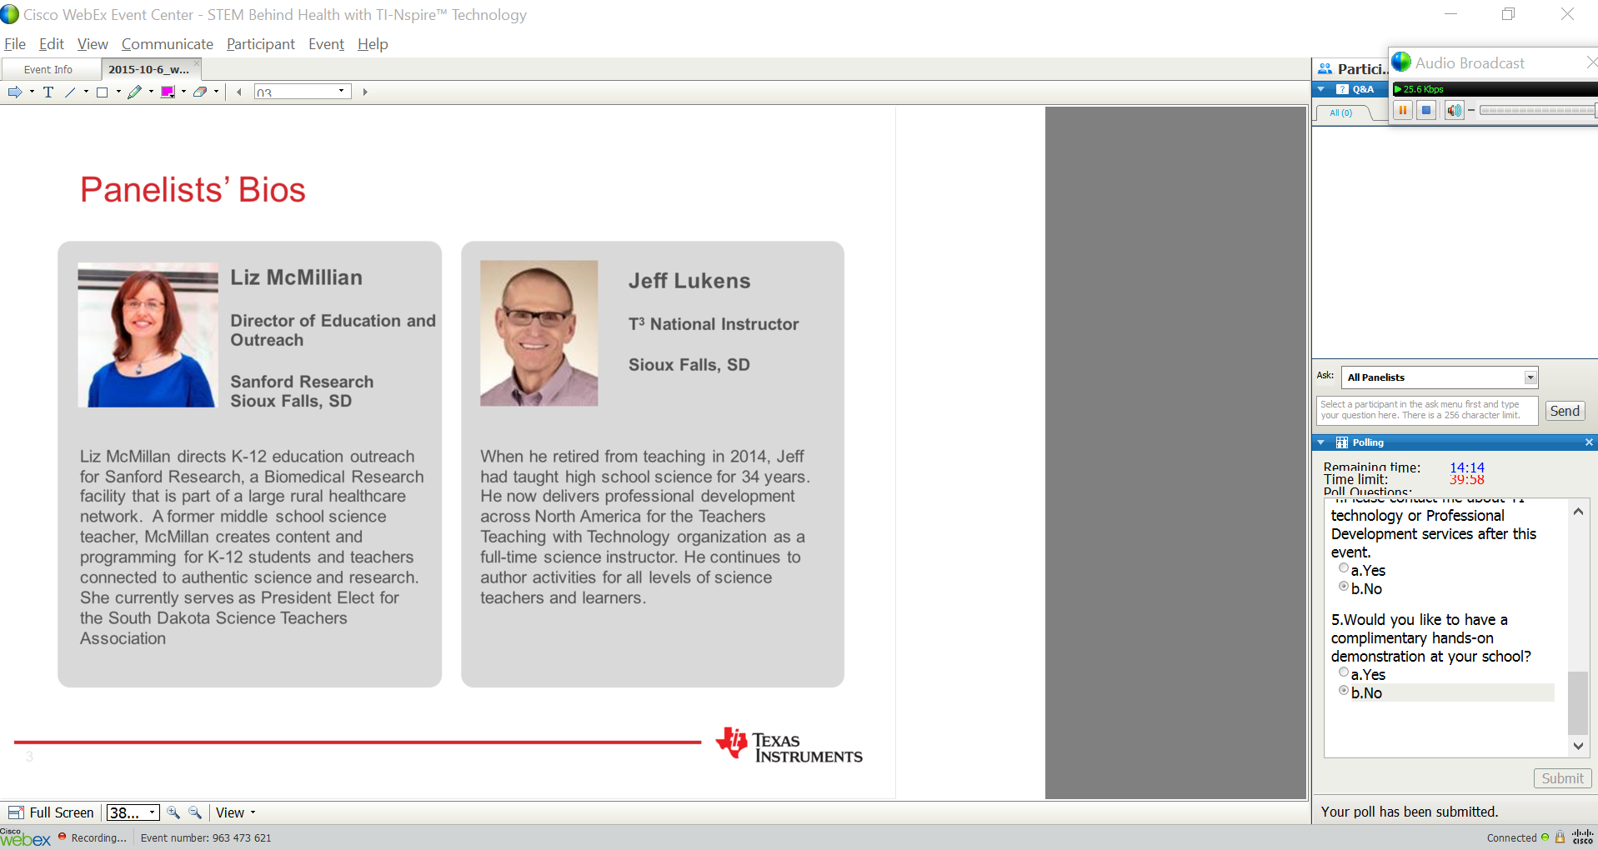The image size is (1598, 850).
Task: Open the View menu in the menu bar
Action: coord(93,44)
